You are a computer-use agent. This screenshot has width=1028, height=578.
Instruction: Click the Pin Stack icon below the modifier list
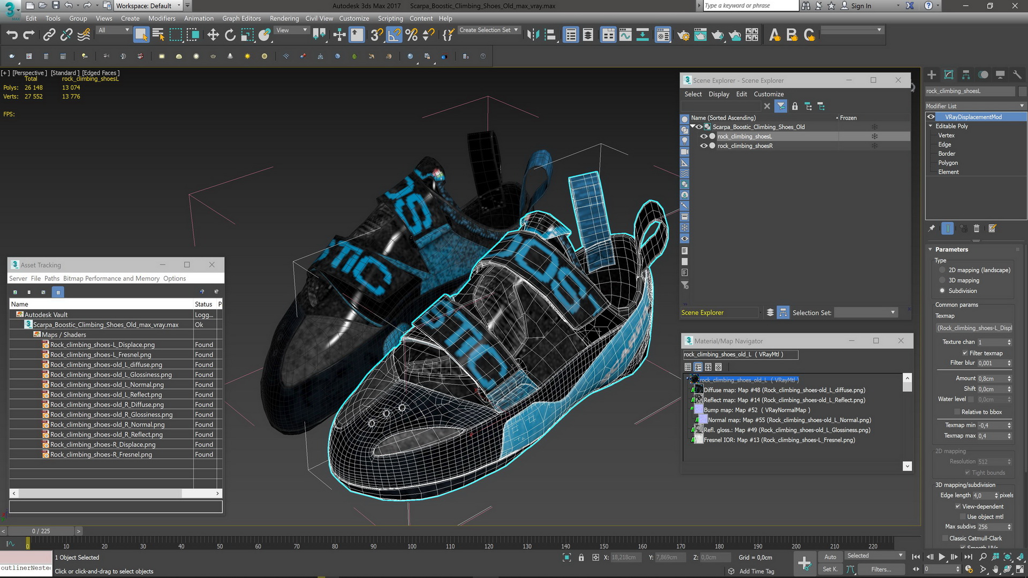coord(932,229)
